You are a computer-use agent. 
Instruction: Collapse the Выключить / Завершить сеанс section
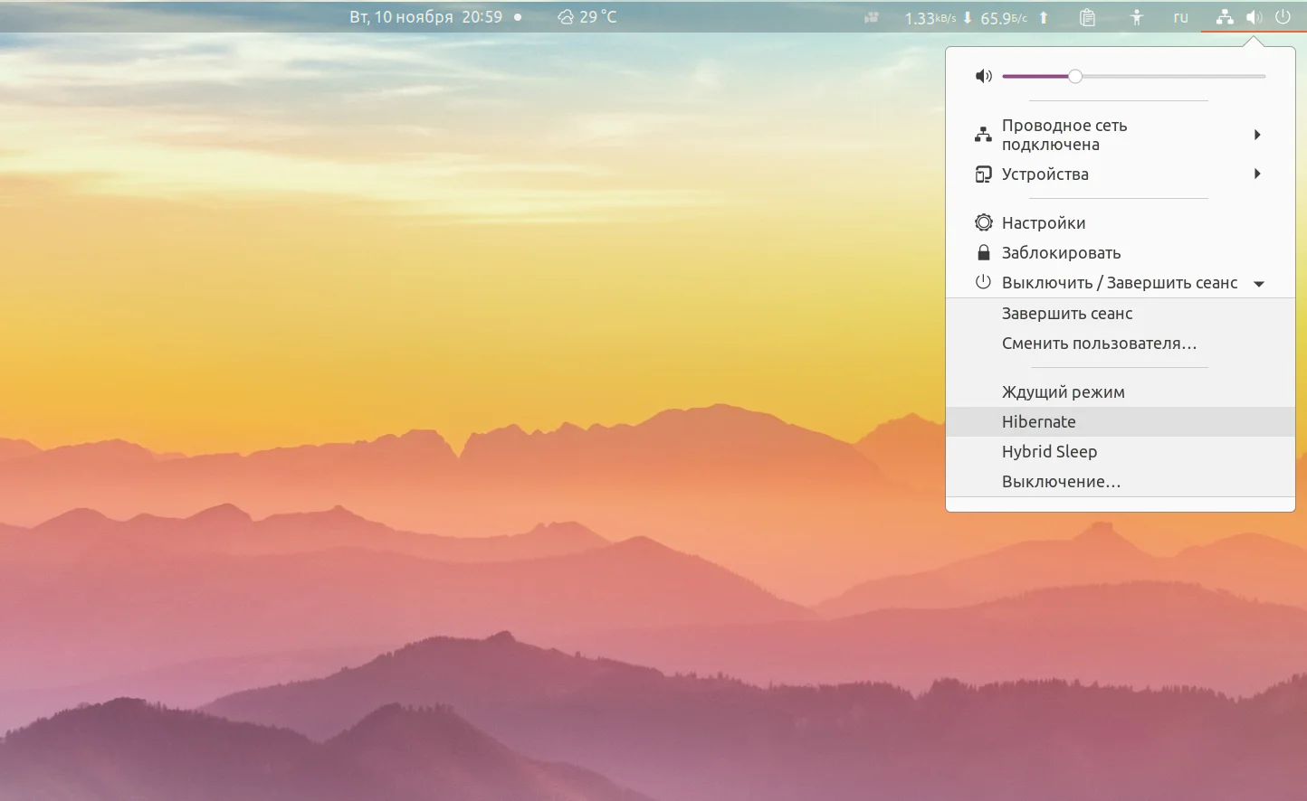tap(1258, 284)
